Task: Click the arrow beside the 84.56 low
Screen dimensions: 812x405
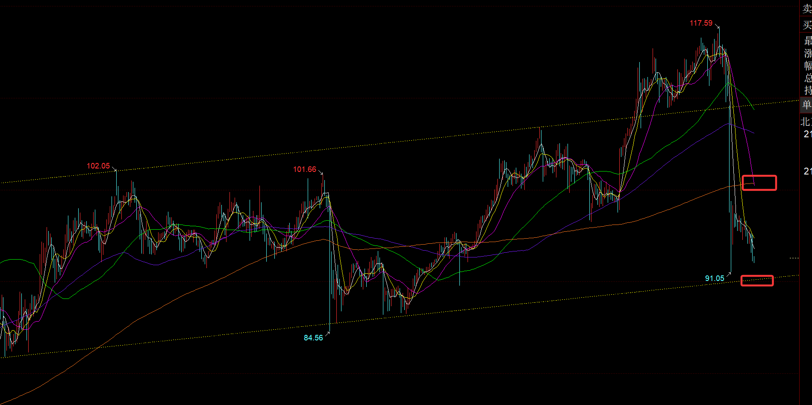Action: (327, 333)
